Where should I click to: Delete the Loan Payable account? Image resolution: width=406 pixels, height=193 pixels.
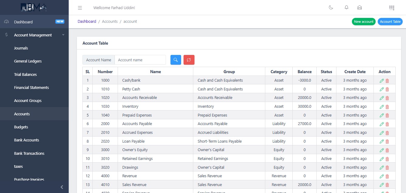(x=387, y=141)
